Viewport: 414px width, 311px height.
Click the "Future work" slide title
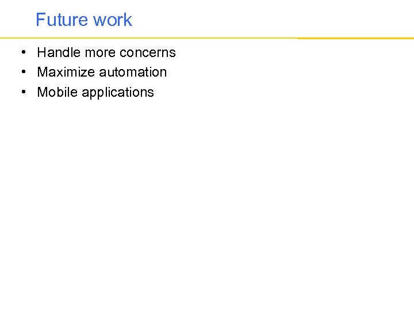[x=84, y=20]
